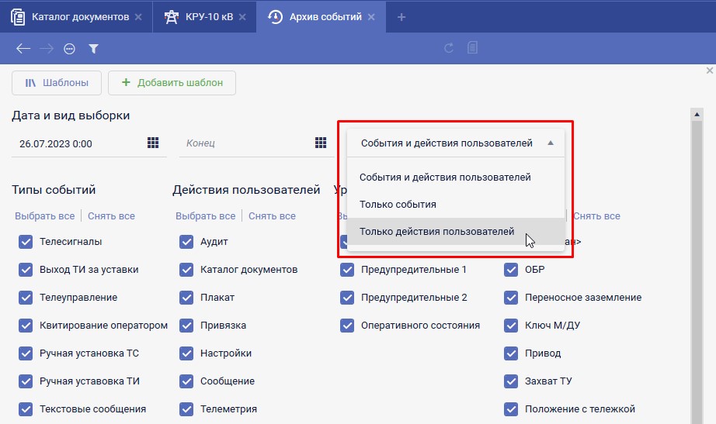
Task: Click the Добавить шаблон button
Action: (x=172, y=83)
